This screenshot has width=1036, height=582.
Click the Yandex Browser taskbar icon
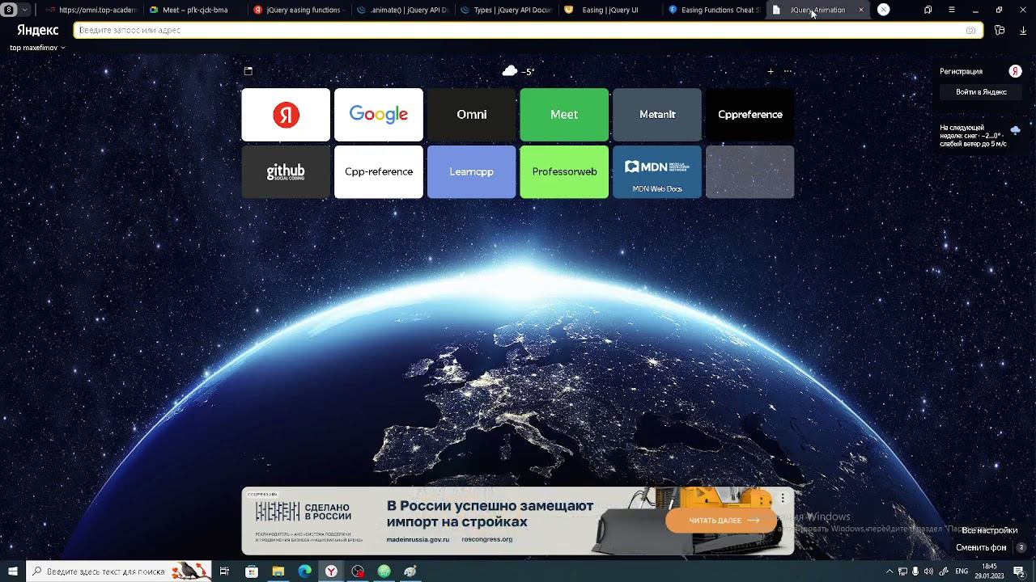point(332,571)
